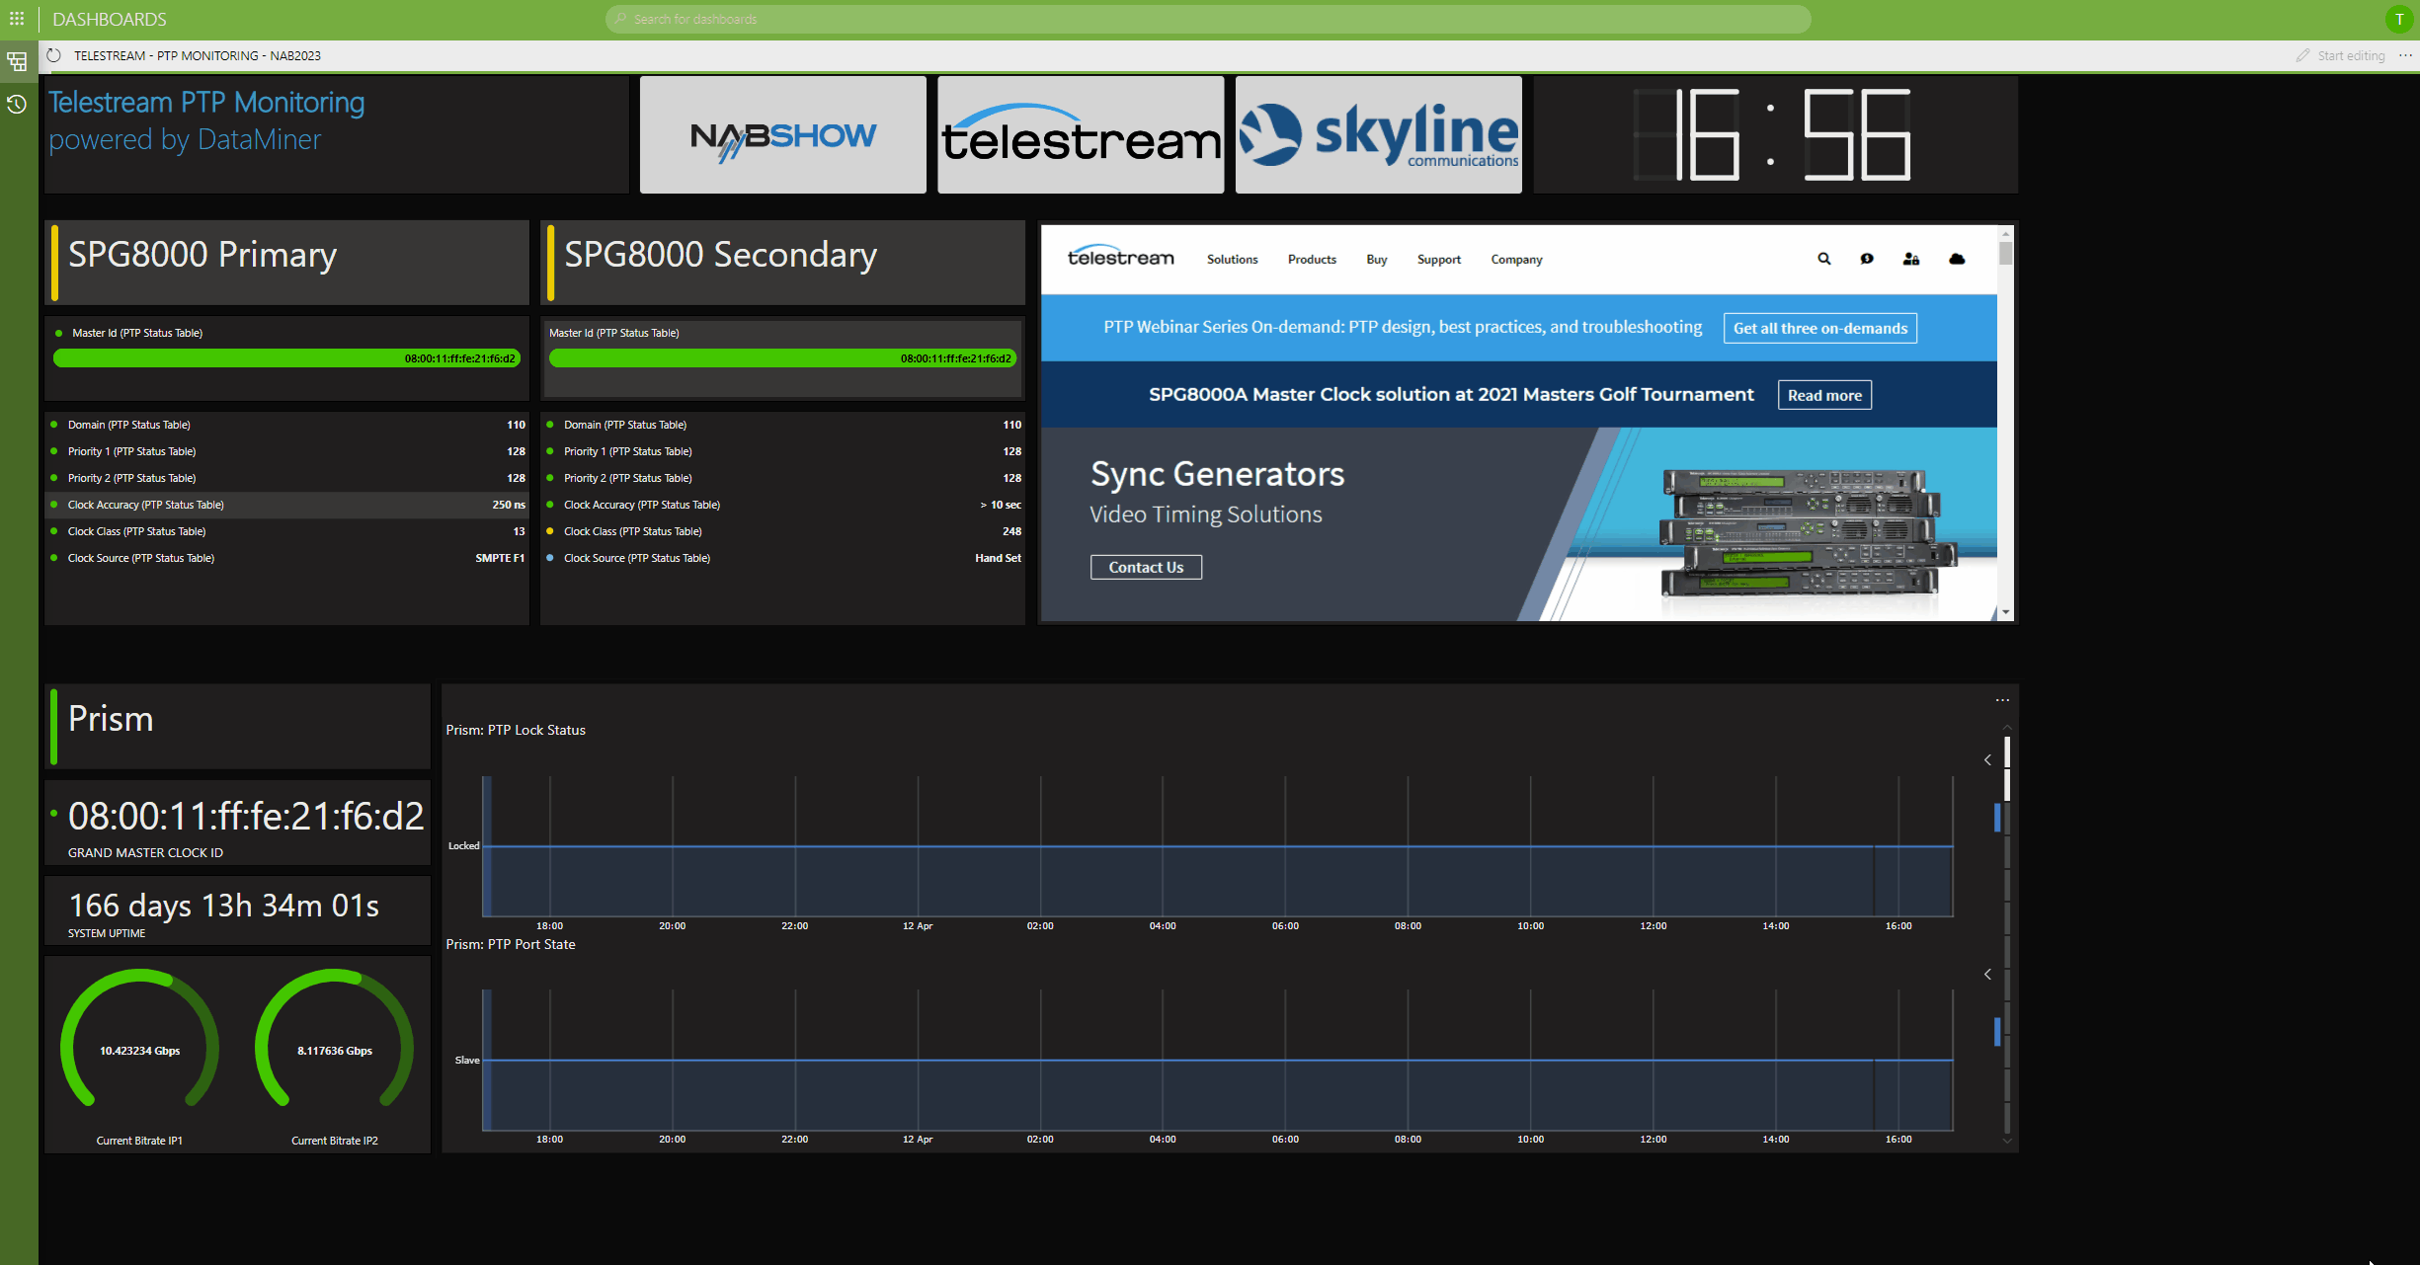Open the Support menu on Telestream site
The width and height of the screenshot is (2420, 1265).
pyautogui.click(x=1438, y=259)
